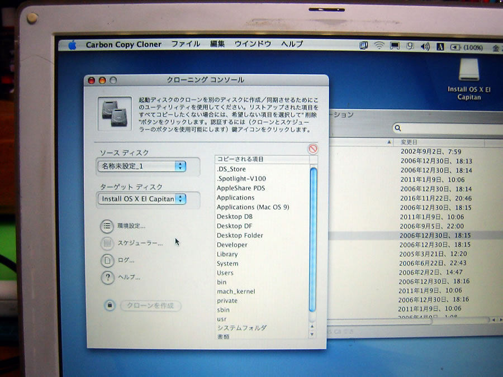
Task: Click the Wi-Fi status icon in the menu bar
Action: [379, 46]
